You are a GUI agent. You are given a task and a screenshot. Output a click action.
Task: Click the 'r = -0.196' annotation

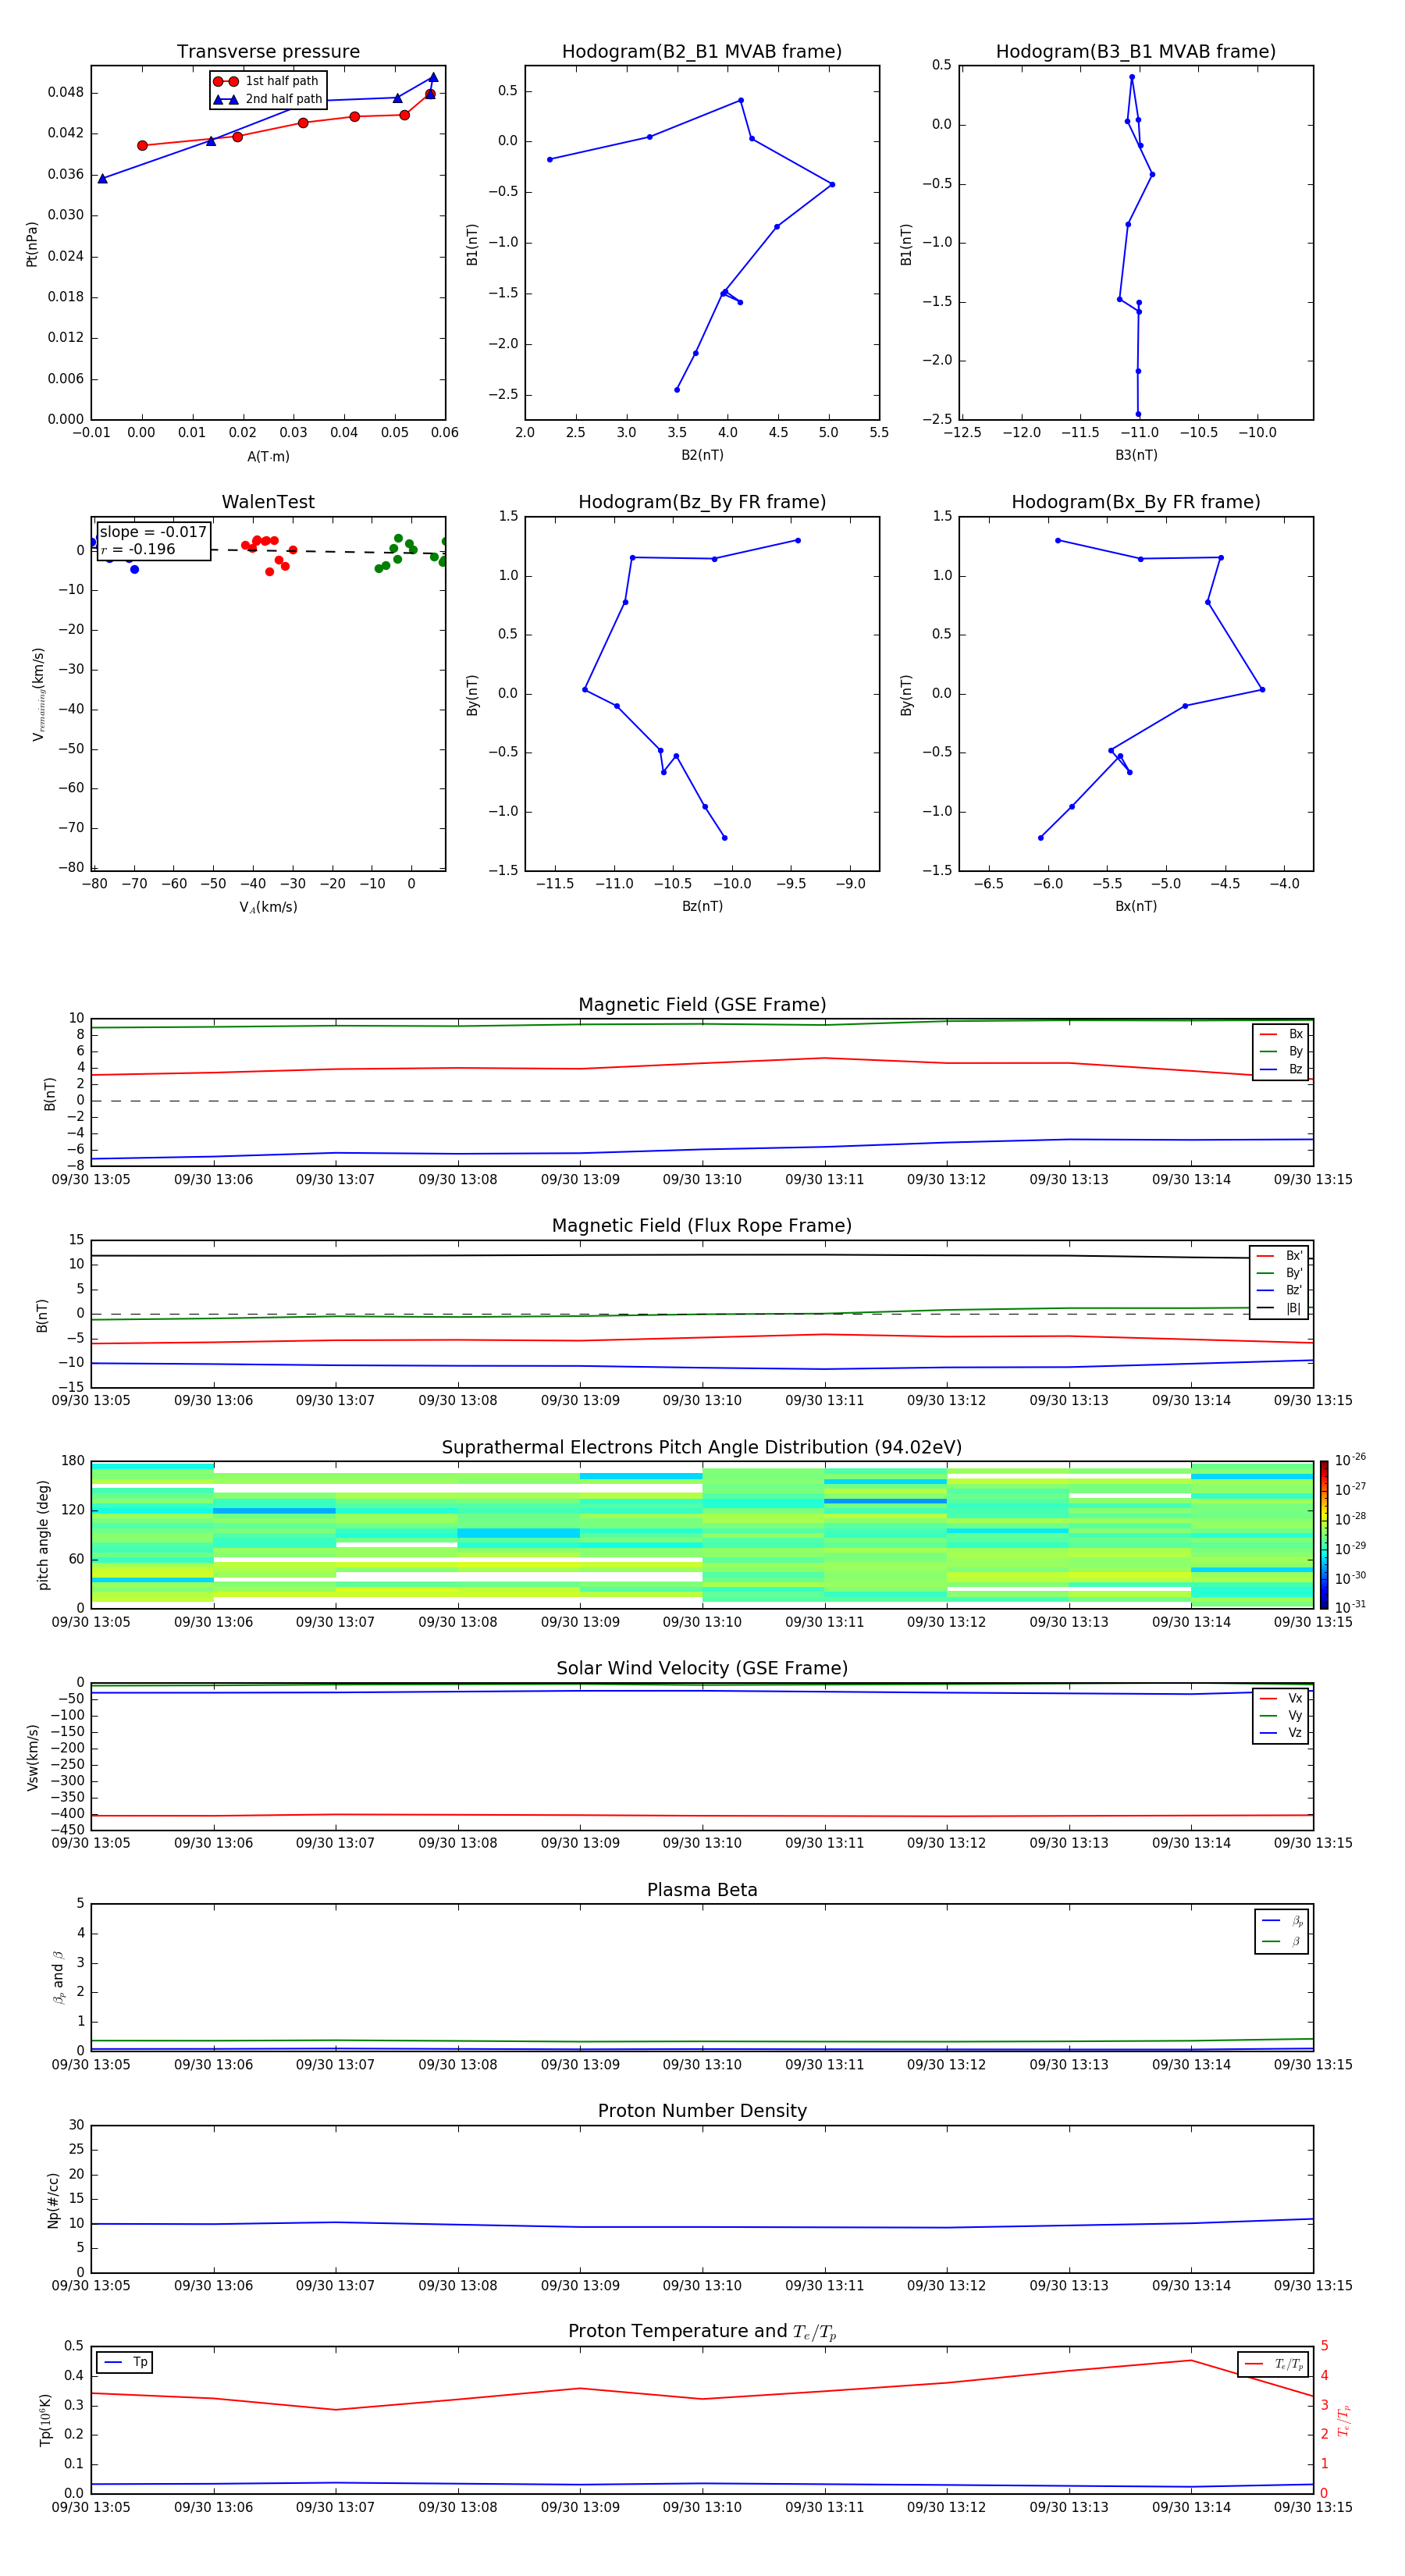click(138, 549)
